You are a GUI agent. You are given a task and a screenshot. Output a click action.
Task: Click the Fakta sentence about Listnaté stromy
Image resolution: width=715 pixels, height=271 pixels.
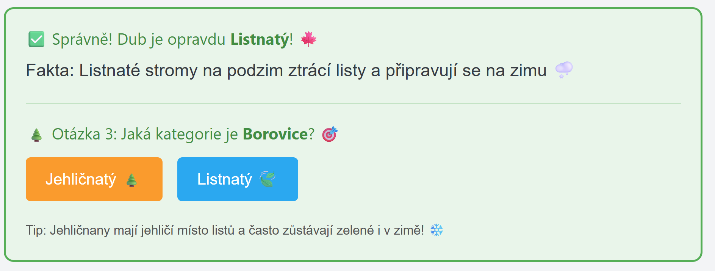point(286,70)
